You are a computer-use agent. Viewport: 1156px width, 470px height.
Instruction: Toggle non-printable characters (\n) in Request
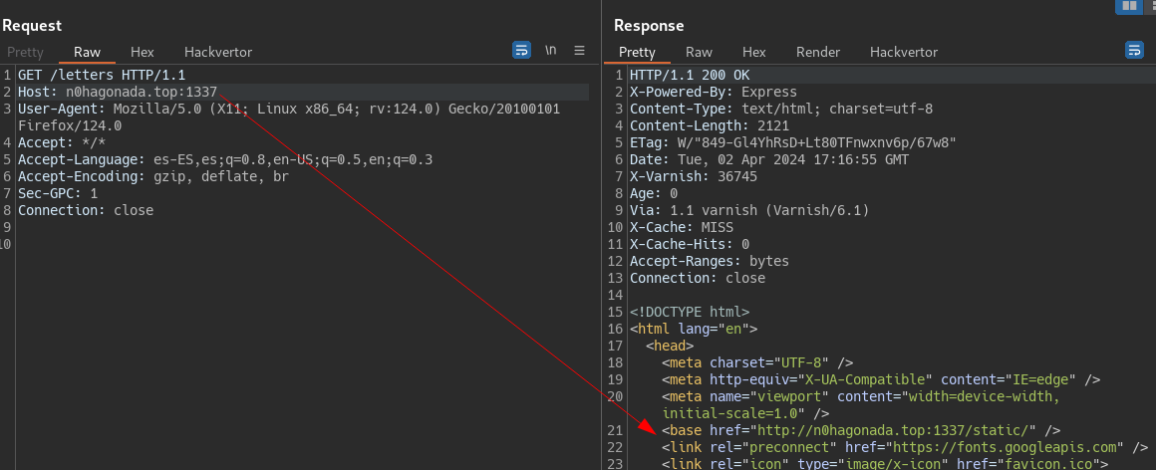click(x=550, y=51)
